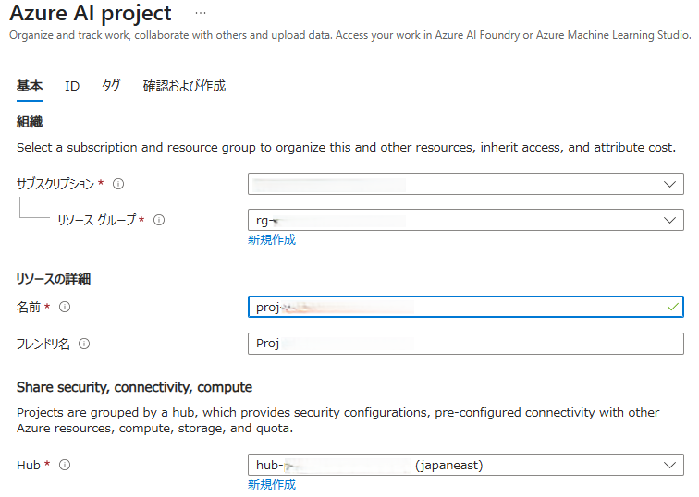Click info icon next to リソース グループ
The height and width of the screenshot is (497, 699).
(x=159, y=220)
